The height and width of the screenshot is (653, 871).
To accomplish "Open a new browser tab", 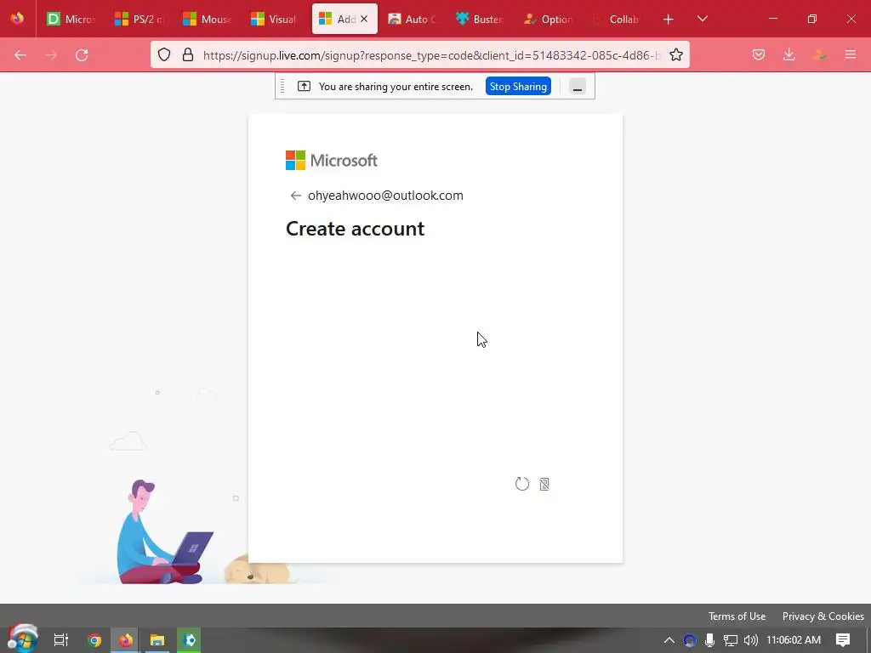I will pyautogui.click(x=669, y=19).
